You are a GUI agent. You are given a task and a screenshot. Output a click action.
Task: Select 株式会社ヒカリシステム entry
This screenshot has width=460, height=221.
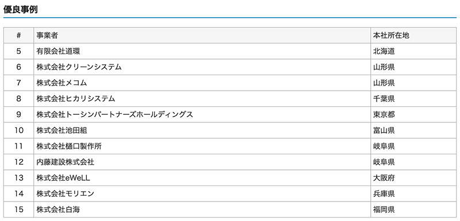pyautogui.click(x=76, y=99)
